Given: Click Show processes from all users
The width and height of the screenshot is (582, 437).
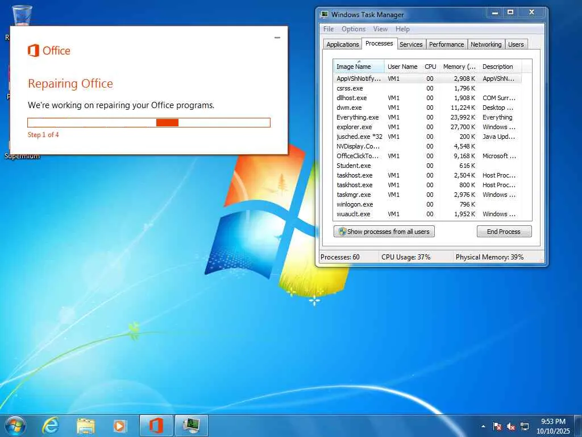Looking at the screenshot, I should (x=384, y=232).
